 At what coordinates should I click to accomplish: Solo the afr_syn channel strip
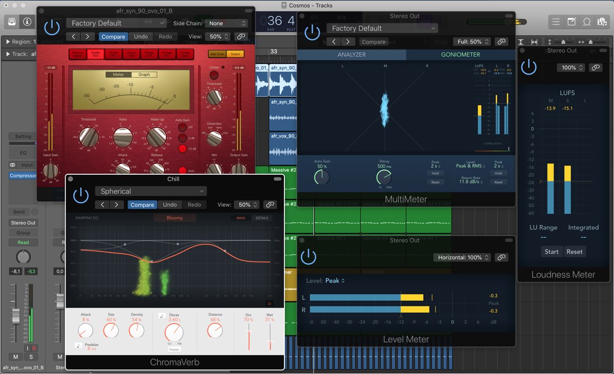pyautogui.click(x=31, y=356)
